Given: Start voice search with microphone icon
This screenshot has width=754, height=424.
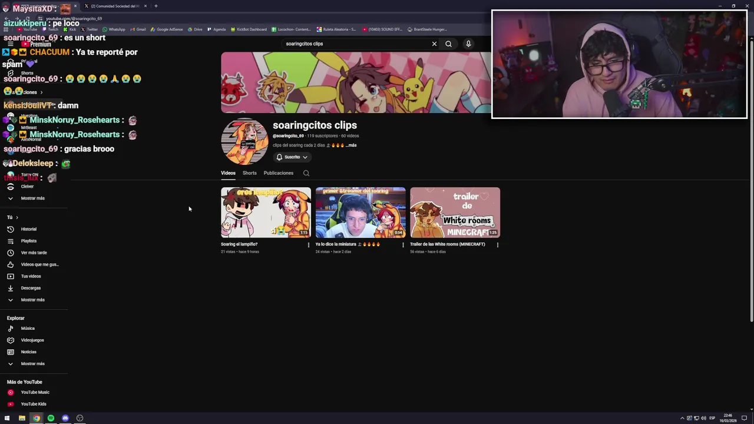Looking at the screenshot, I should coord(468,44).
